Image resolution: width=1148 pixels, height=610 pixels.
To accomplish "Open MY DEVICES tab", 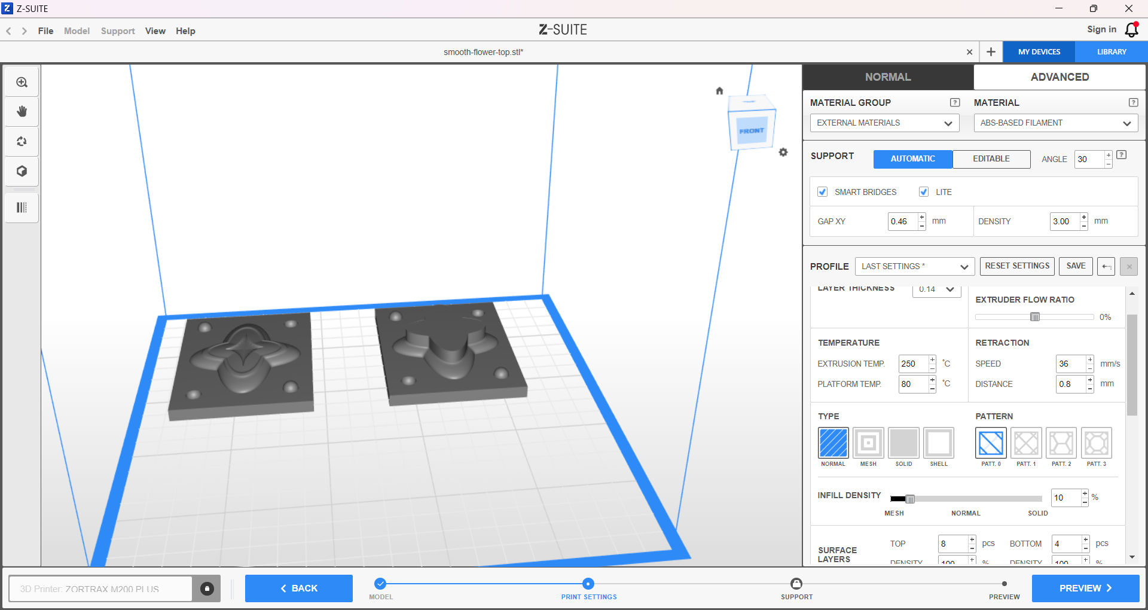I will (x=1039, y=52).
